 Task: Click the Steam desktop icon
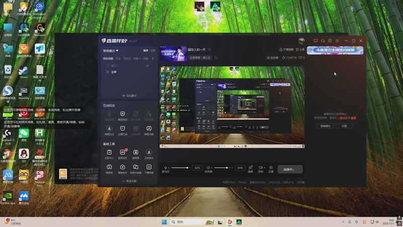24,72
